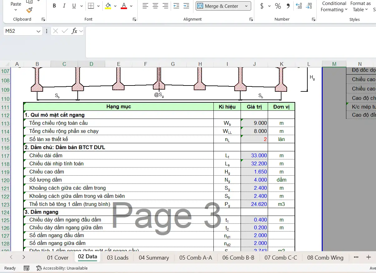Apply Comma style
This screenshot has width=376, height=273.
pyautogui.click(x=288, y=6)
